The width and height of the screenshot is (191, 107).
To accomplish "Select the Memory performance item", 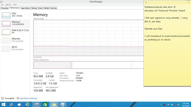I will click(15, 23).
